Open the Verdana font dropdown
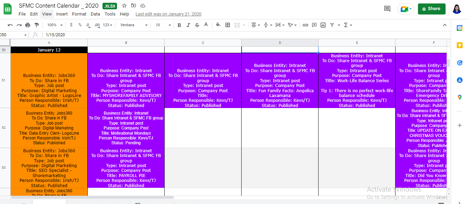Screen dimensions: 468x204 coord(134,25)
